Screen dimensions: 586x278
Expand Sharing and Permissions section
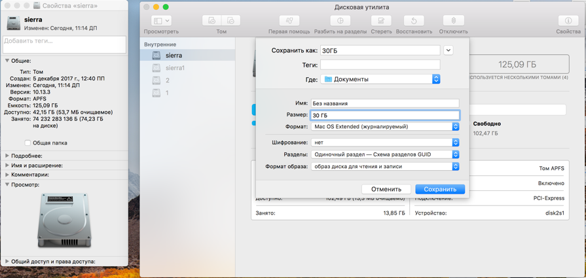click(7, 262)
